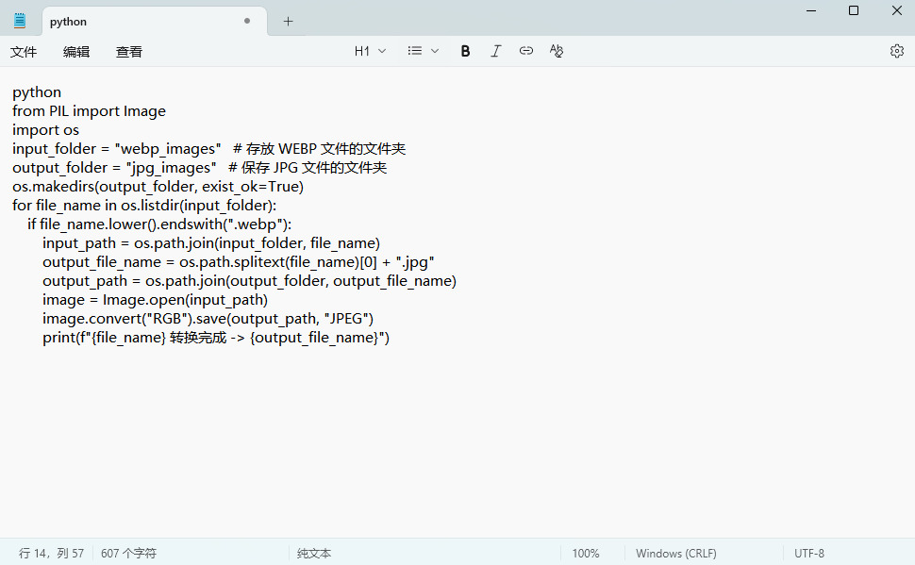
Task: Click the Windows (CRLF) line ending indicator
Action: [x=675, y=553]
